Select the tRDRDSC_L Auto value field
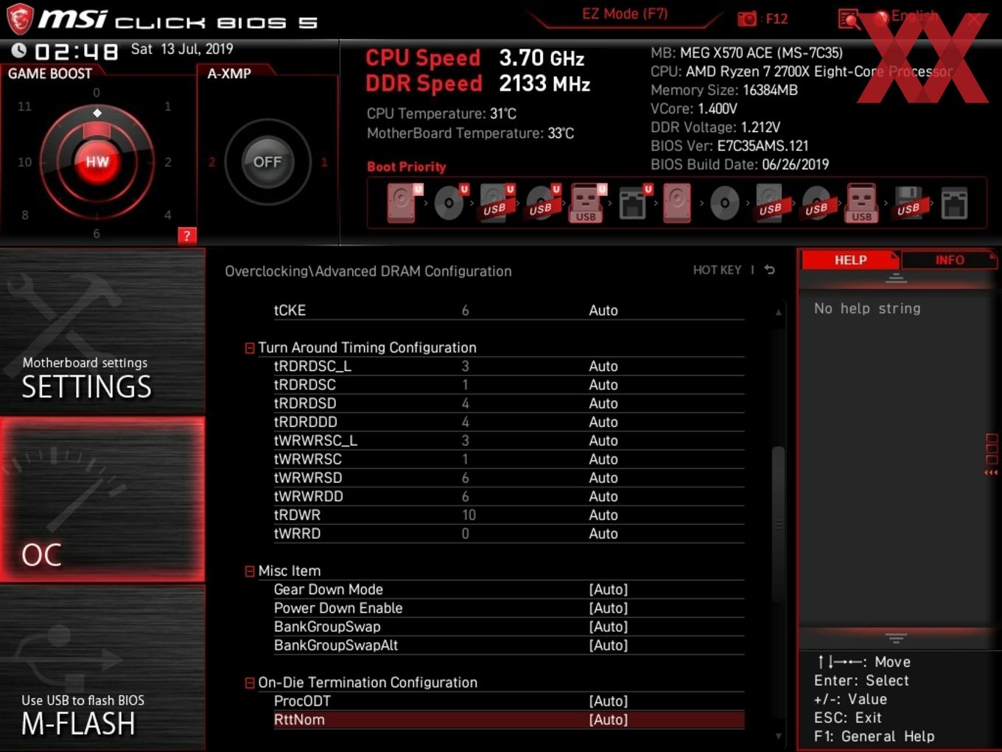 pos(603,366)
